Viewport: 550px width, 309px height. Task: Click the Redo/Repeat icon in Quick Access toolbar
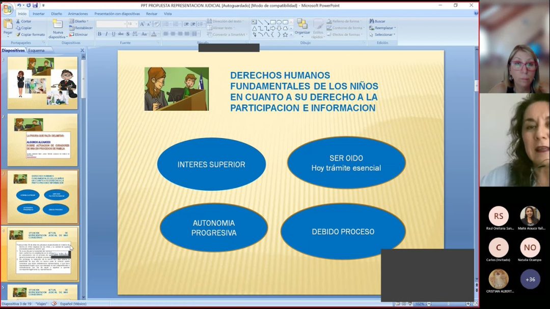[29, 5]
